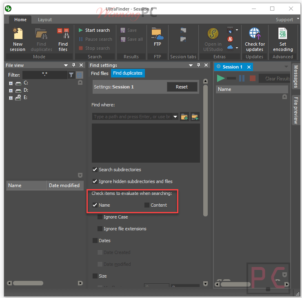This screenshot has width=302, height=298.
Task: Click Pause search in ribbon
Action: [95, 39]
